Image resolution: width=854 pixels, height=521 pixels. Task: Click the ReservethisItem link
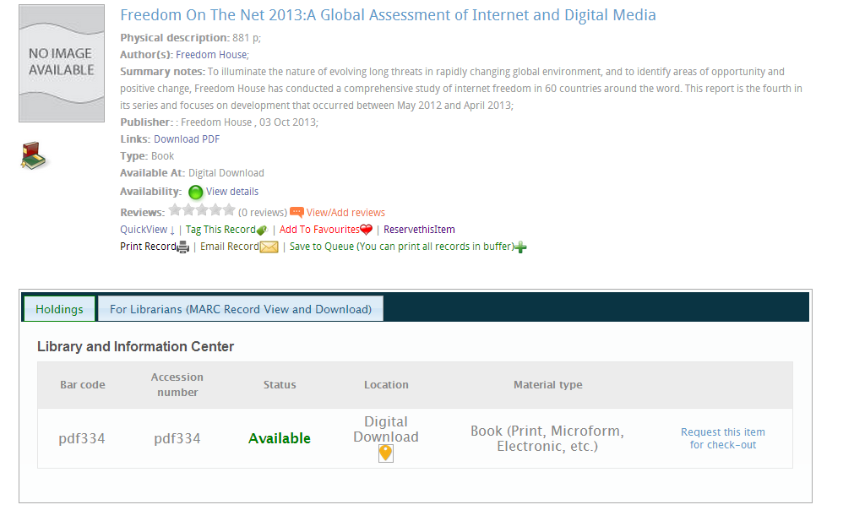(419, 230)
